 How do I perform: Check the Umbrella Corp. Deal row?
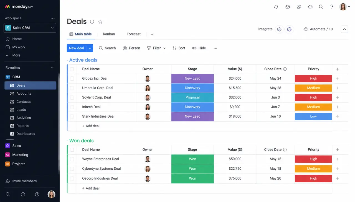pyautogui.click(x=72, y=88)
